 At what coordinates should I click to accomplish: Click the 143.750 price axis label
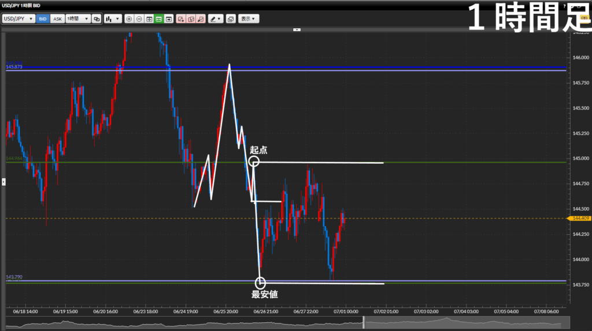(580, 285)
